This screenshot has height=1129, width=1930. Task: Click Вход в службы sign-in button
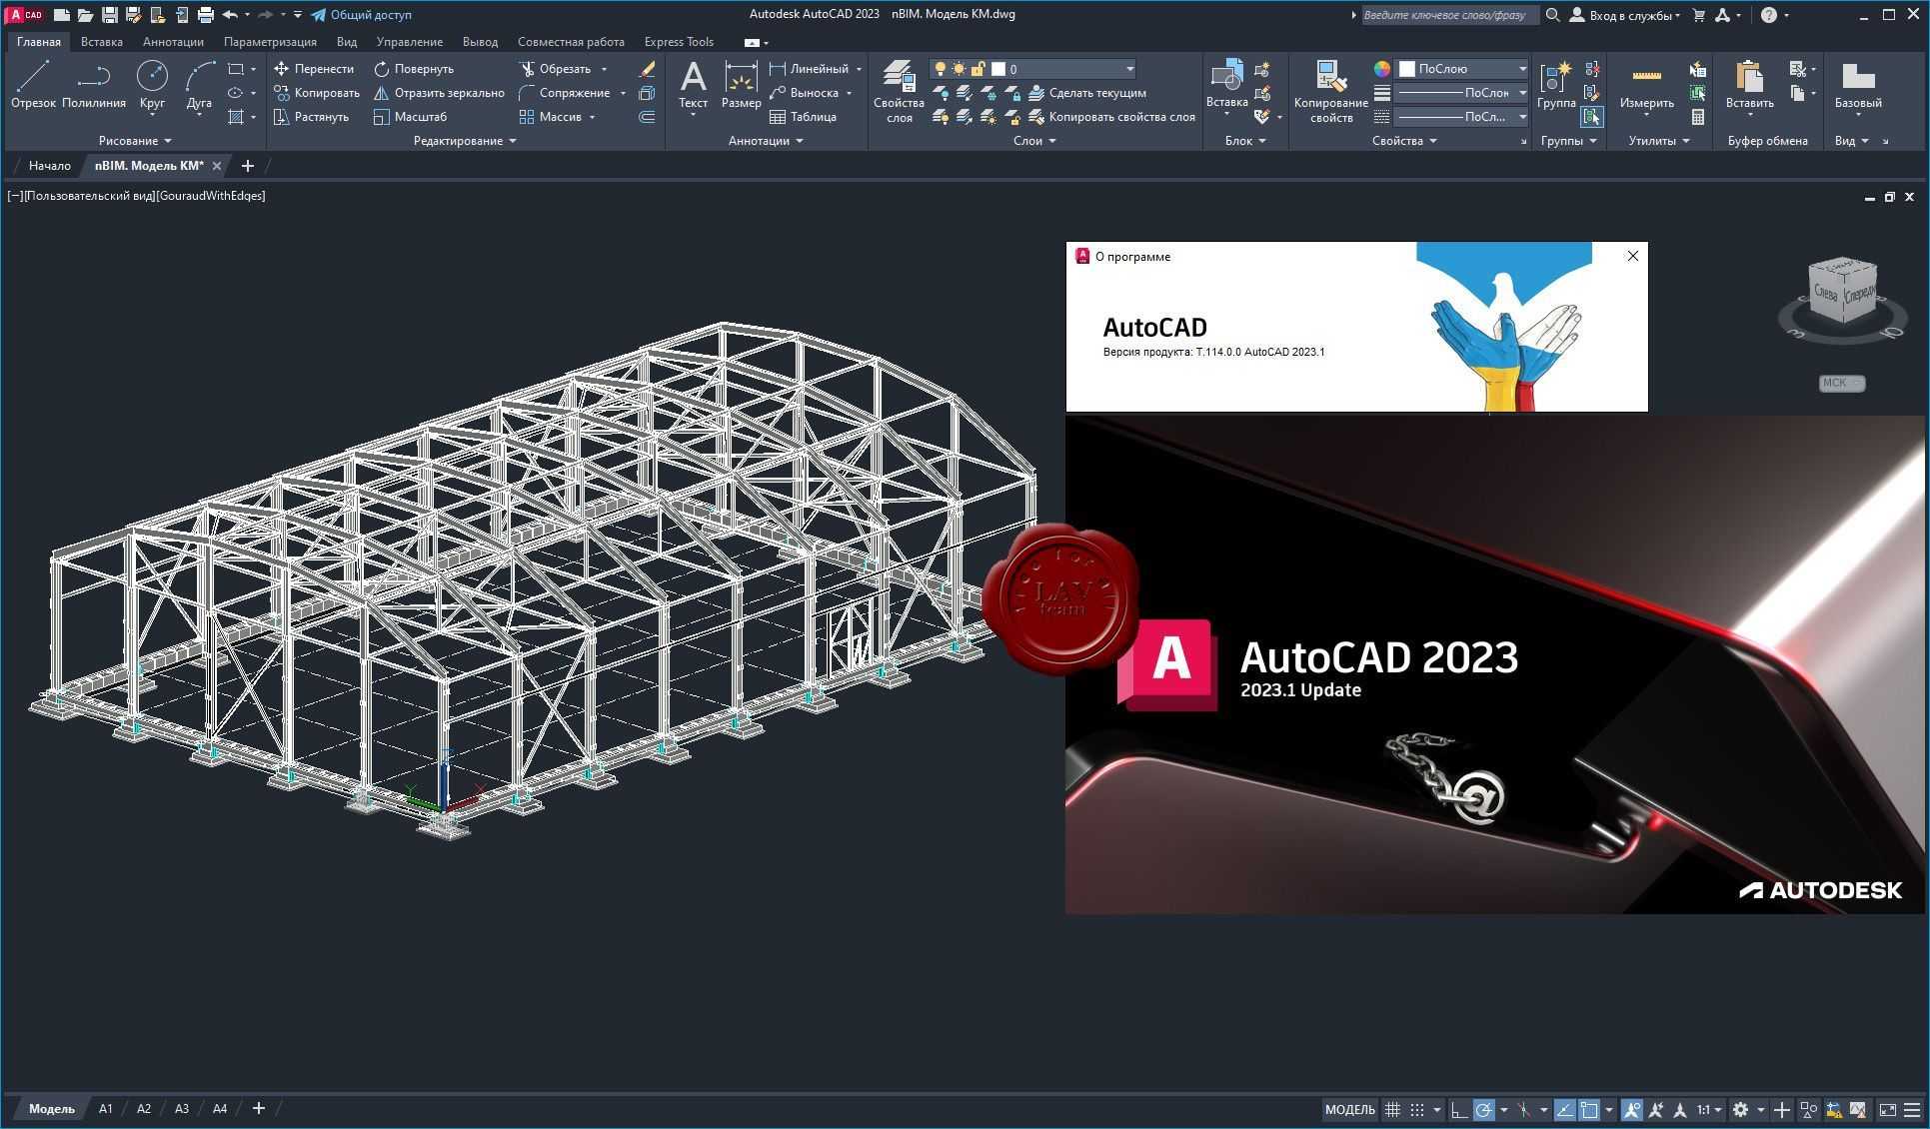[1624, 15]
